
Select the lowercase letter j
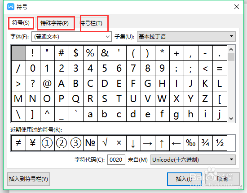click(220, 114)
